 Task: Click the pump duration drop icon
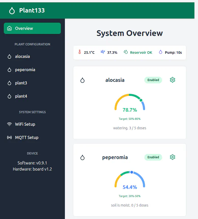pos(160,52)
